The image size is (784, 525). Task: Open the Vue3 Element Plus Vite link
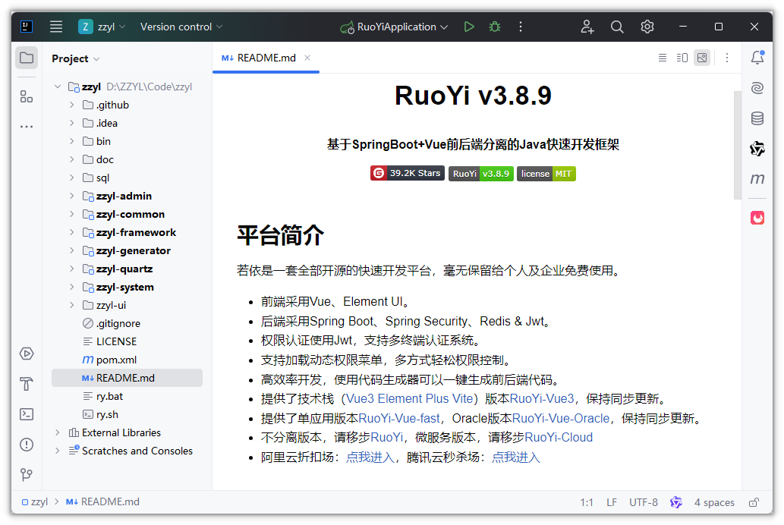coord(410,399)
